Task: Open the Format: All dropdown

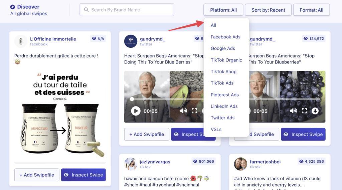Action: [x=312, y=10]
